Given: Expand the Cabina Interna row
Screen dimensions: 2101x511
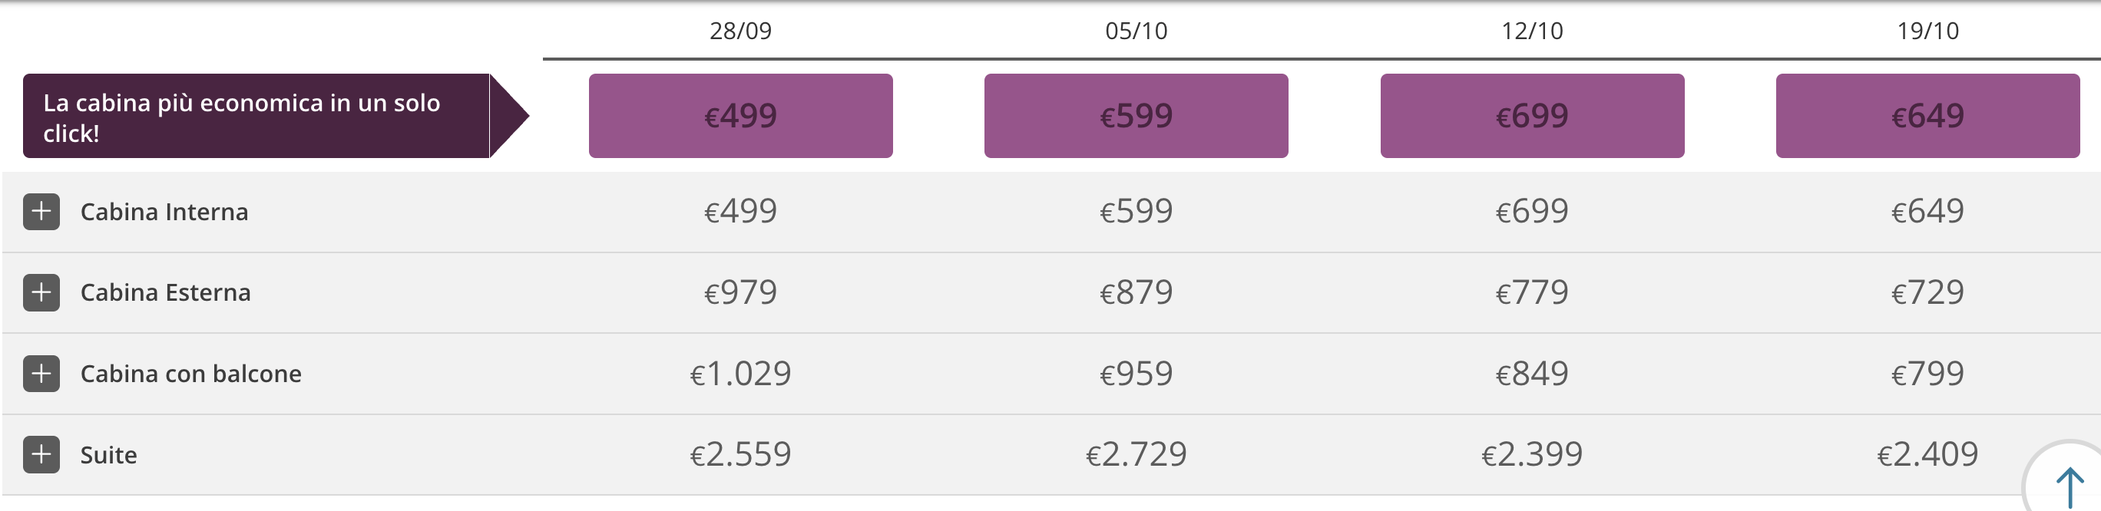Looking at the screenshot, I should 41,212.
